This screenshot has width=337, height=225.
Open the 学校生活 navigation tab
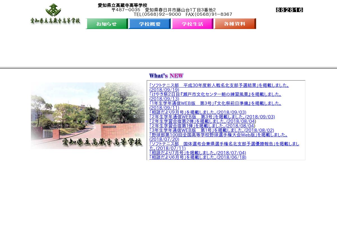click(192, 24)
